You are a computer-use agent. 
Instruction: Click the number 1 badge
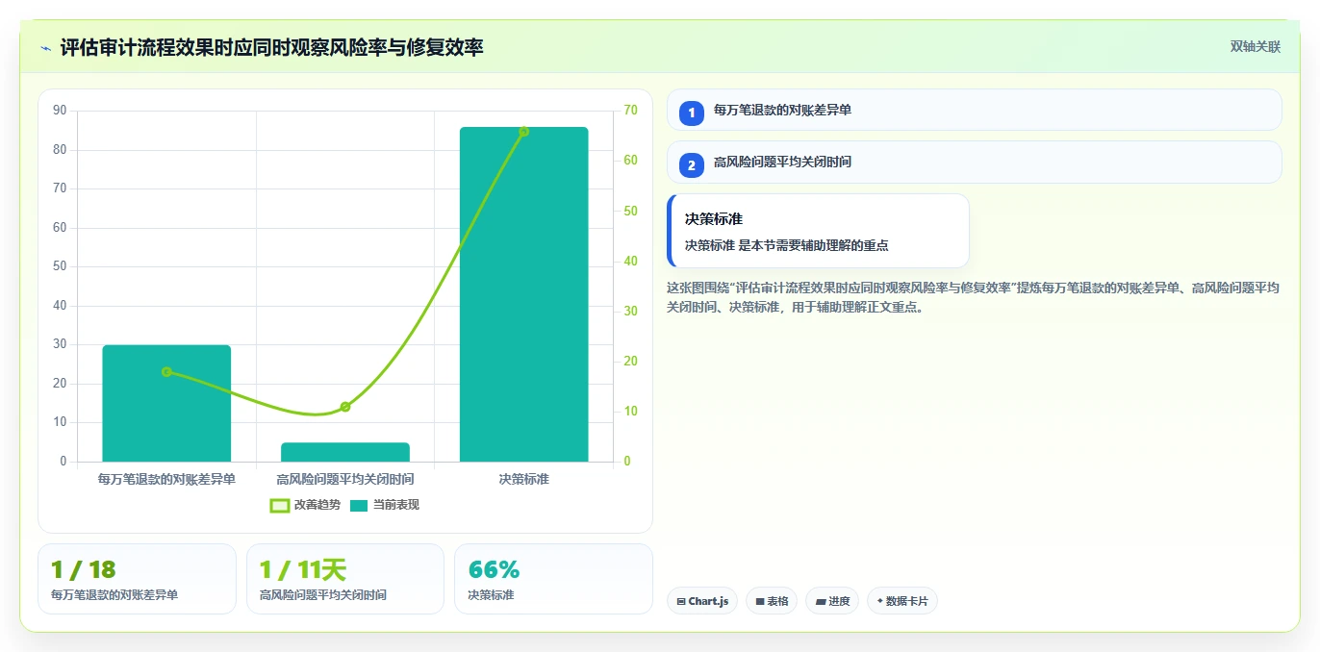691,113
